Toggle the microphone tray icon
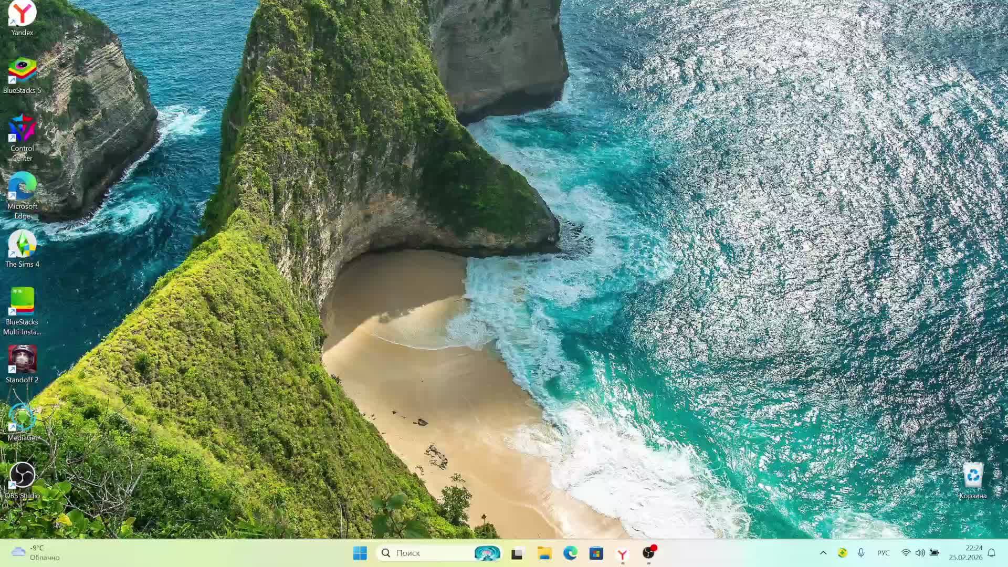Image resolution: width=1008 pixels, height=567 pixels. (861, 553)
